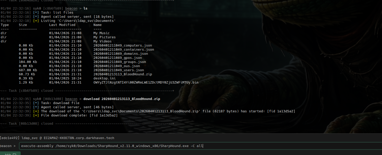The width and height of the screenshot is (382, 155).
Task: Click the folder icon on the bottom tab
Action: (14, 154)
